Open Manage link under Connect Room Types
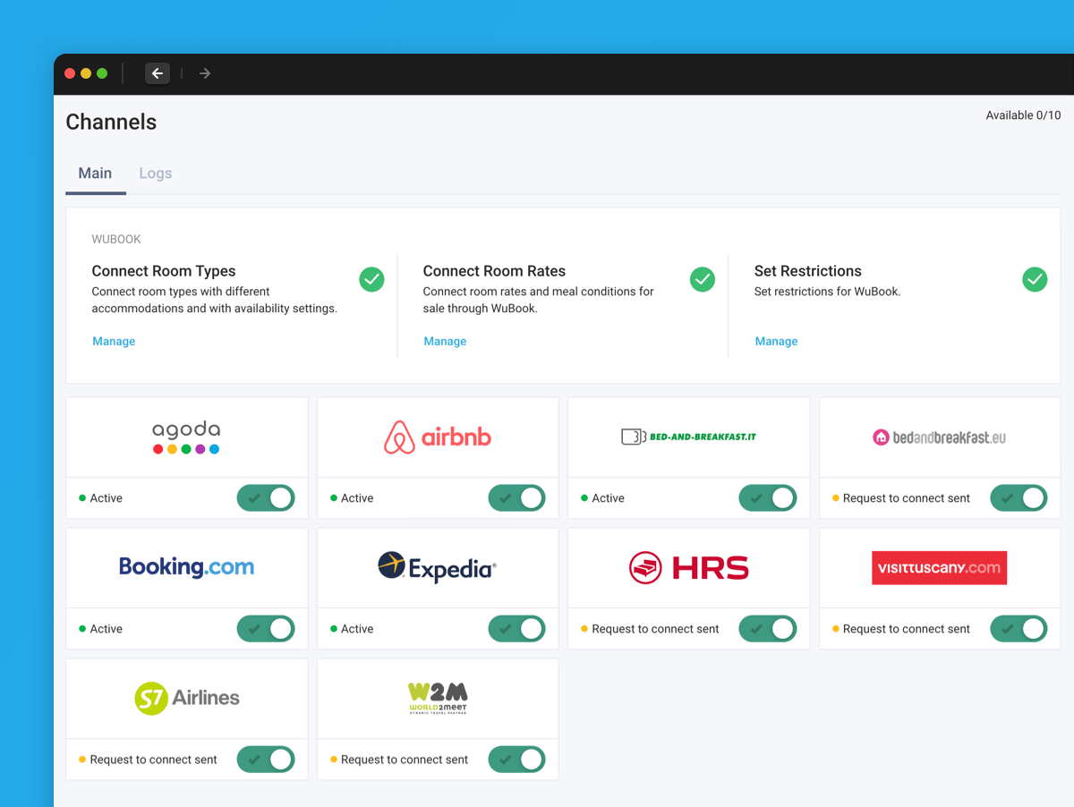Screen dimensions: 1074x807 (x=114, y=341)
